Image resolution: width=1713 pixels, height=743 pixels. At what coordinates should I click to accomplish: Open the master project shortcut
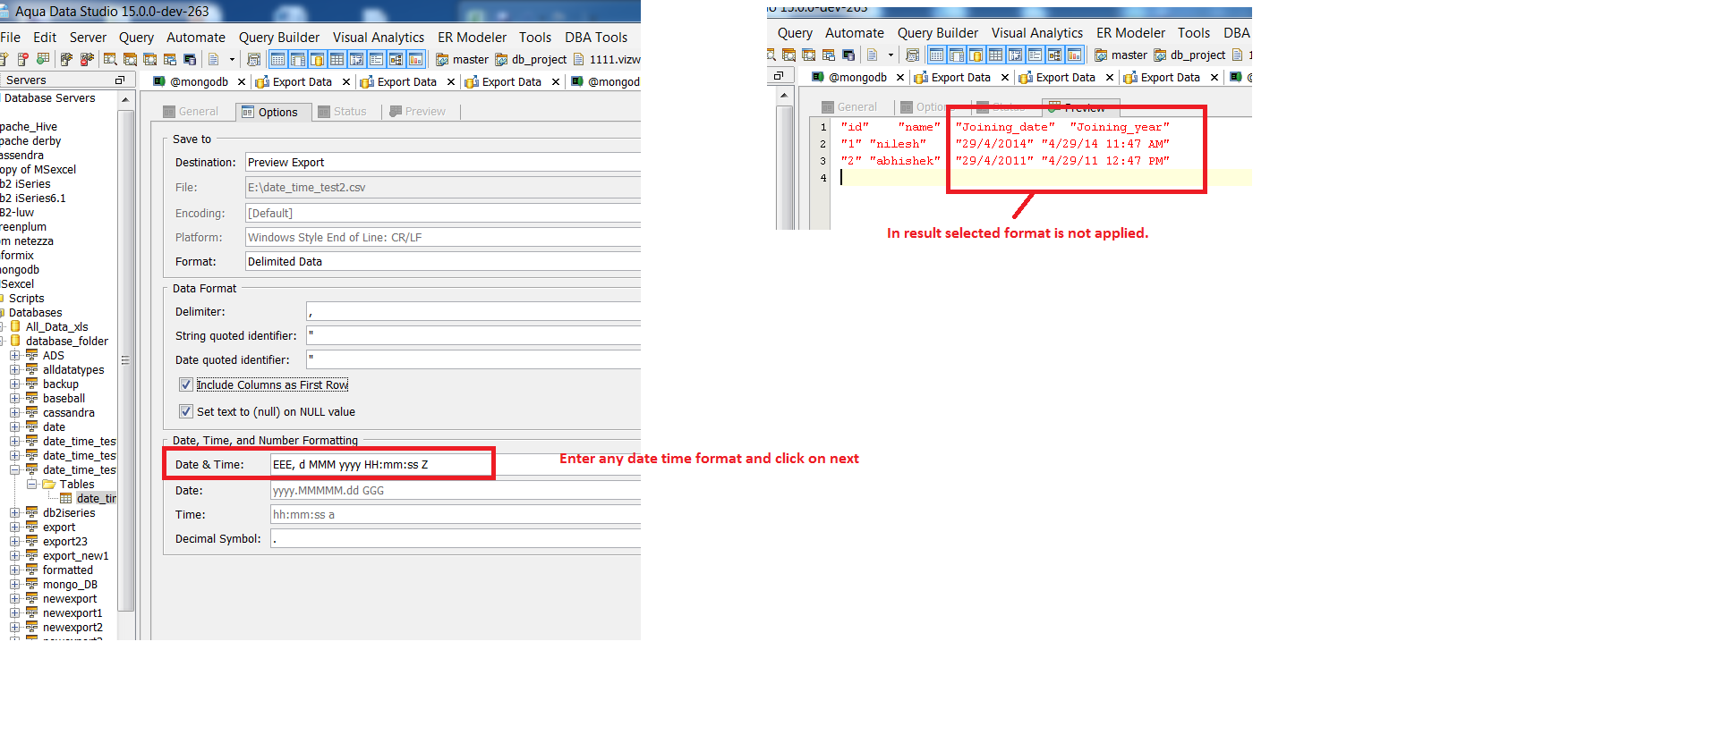click(462, 59)
